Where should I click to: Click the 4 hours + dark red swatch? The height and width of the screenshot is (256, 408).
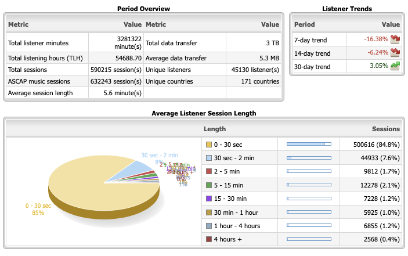point(209,239)
